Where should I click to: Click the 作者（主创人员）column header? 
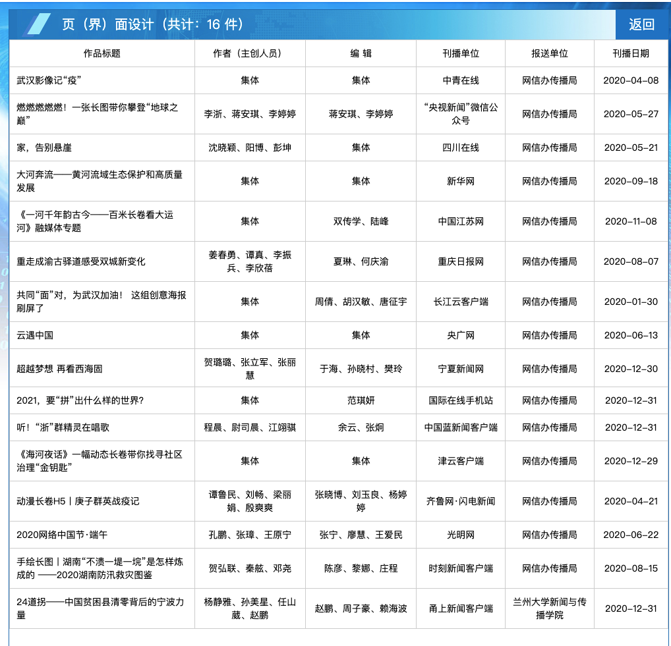(250, 53)
